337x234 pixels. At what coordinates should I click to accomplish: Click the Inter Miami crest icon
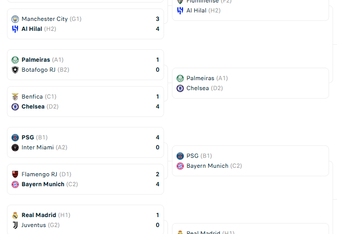click(15, 147)
